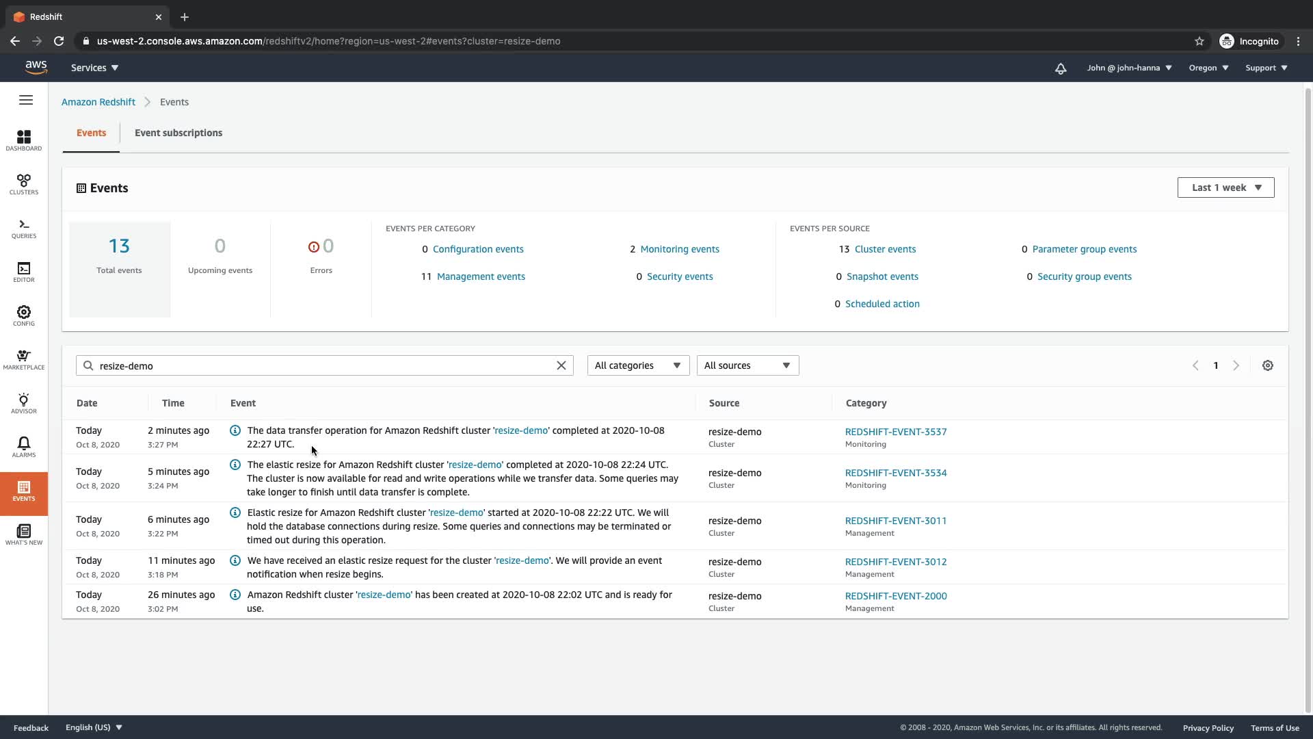The width and height of the screenshot is (1313, 739).
Task: Open the REDSHIFT-EVENT-3537 link
Action: [x=895, y=432]
